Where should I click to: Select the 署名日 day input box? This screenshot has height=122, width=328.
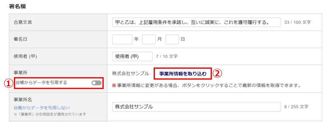[172, 39]
